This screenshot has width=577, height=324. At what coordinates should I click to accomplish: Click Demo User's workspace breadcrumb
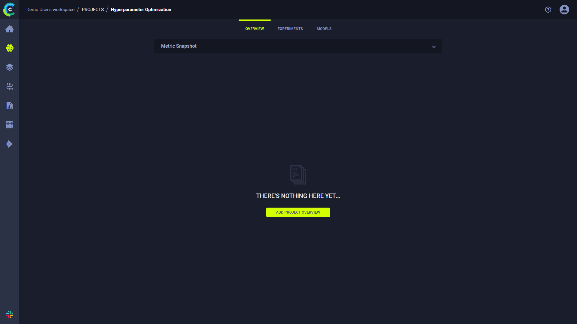[x=50, y=10]
